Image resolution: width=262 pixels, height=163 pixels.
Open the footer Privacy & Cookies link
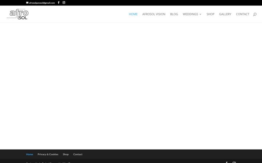tap(48, 154)
